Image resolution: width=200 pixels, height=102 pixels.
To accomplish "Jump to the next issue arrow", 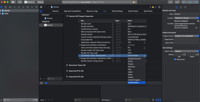I will pyautogui.click(x=155, y=7).
